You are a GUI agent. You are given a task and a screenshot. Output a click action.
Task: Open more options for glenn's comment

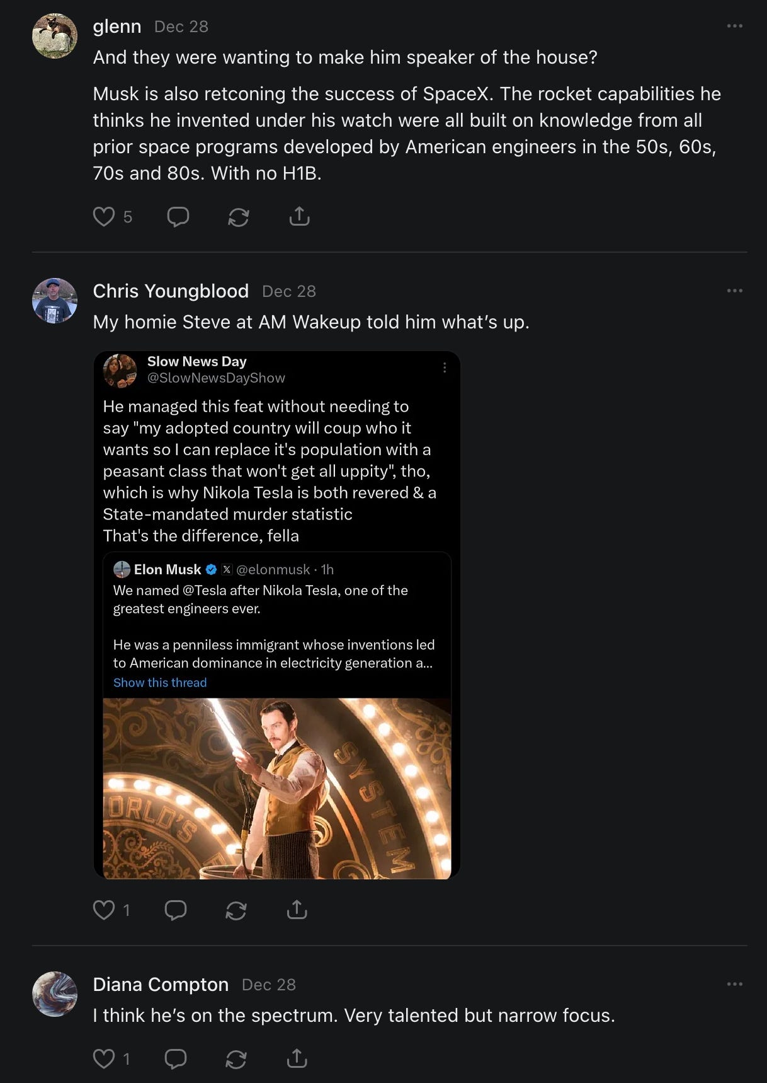tap(734, 26)
